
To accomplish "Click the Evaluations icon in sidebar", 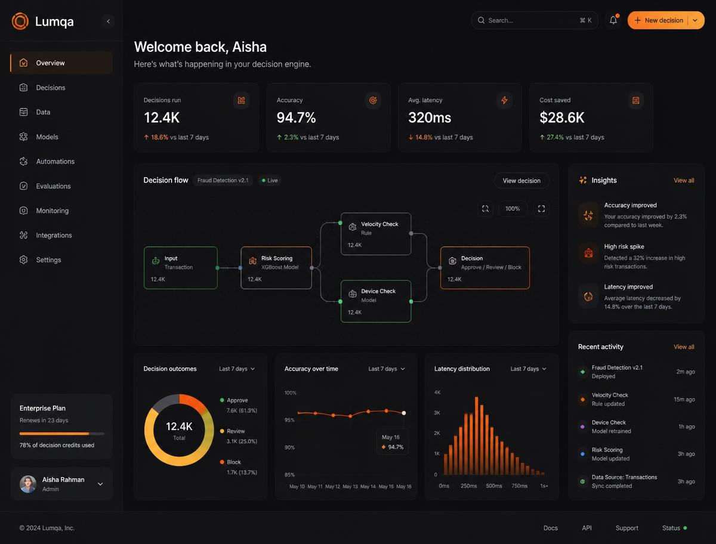I will [24, 186].
